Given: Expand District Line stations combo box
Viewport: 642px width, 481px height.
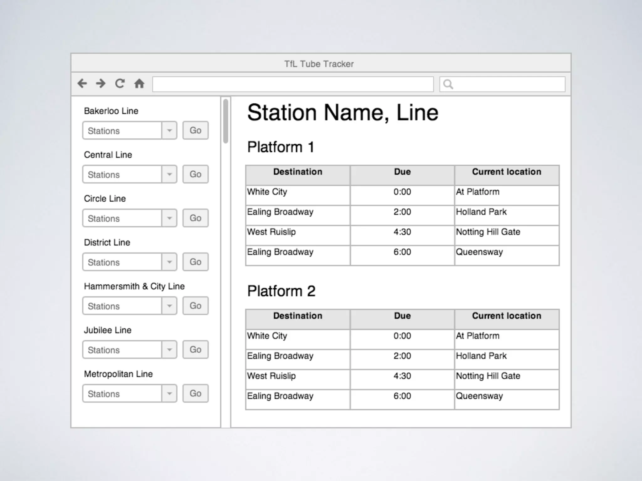Looking at the screenshot, I should pyautogui.click(x=169, y=262).
